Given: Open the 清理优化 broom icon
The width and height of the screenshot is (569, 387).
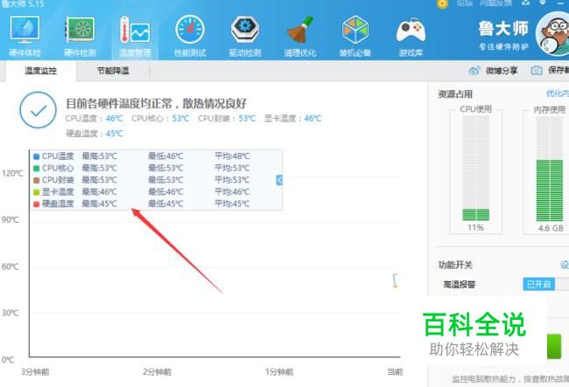Looking at the screenshot, I should (x=300, y=36).
